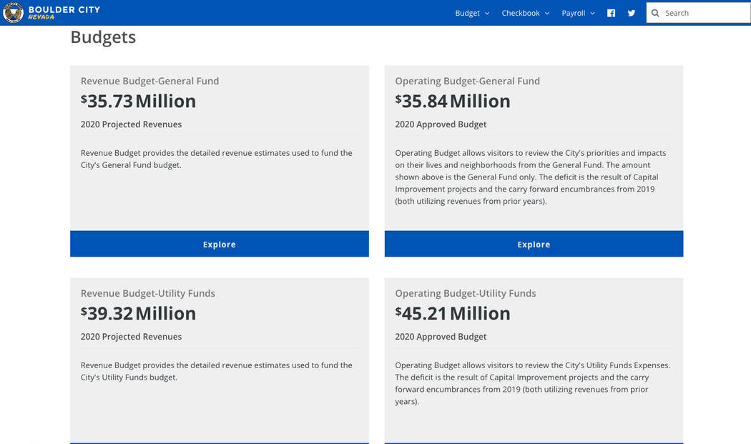Open the Facebook page icon
Viewport: 751px width, 444px height.
tap(611, 13)
